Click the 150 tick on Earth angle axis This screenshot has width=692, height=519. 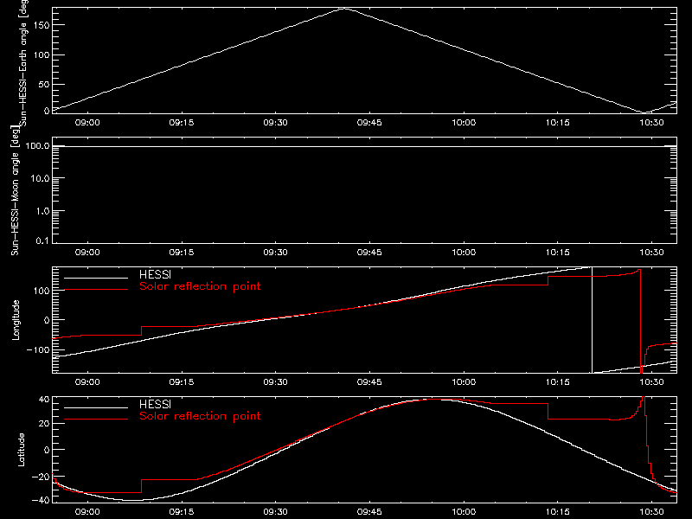(42, 25)
